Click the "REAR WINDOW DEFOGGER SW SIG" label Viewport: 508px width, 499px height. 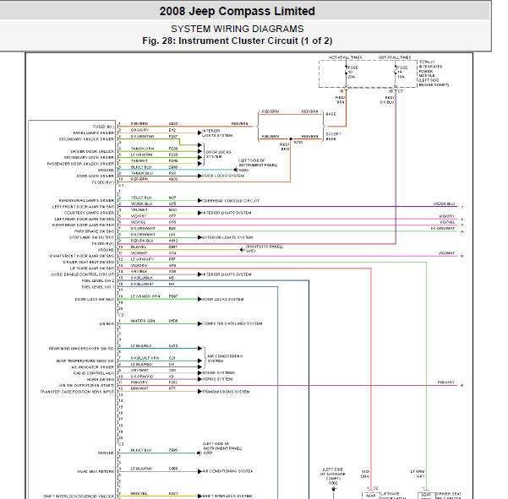click(81, 349)
